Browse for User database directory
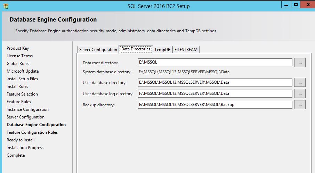This screenshot has width=315, height=173. point(300,83)
